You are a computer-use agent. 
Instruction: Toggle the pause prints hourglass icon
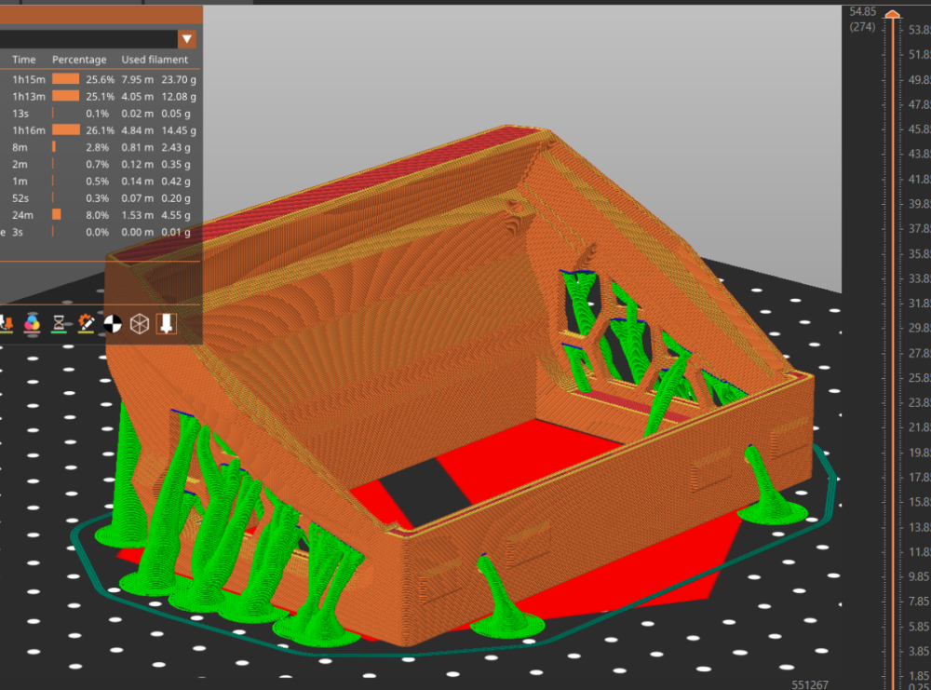pyautogui.click(x=59, y=324)
